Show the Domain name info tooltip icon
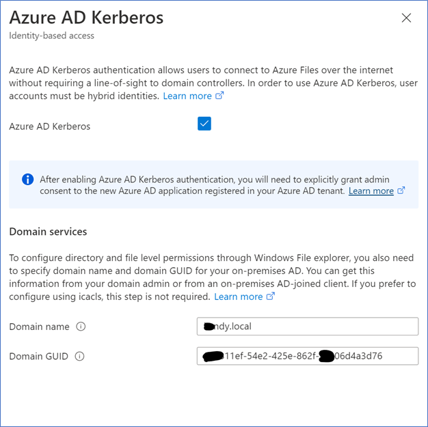Screen dimensions: 428x427 pyautogui.click(x=81, y=327)
